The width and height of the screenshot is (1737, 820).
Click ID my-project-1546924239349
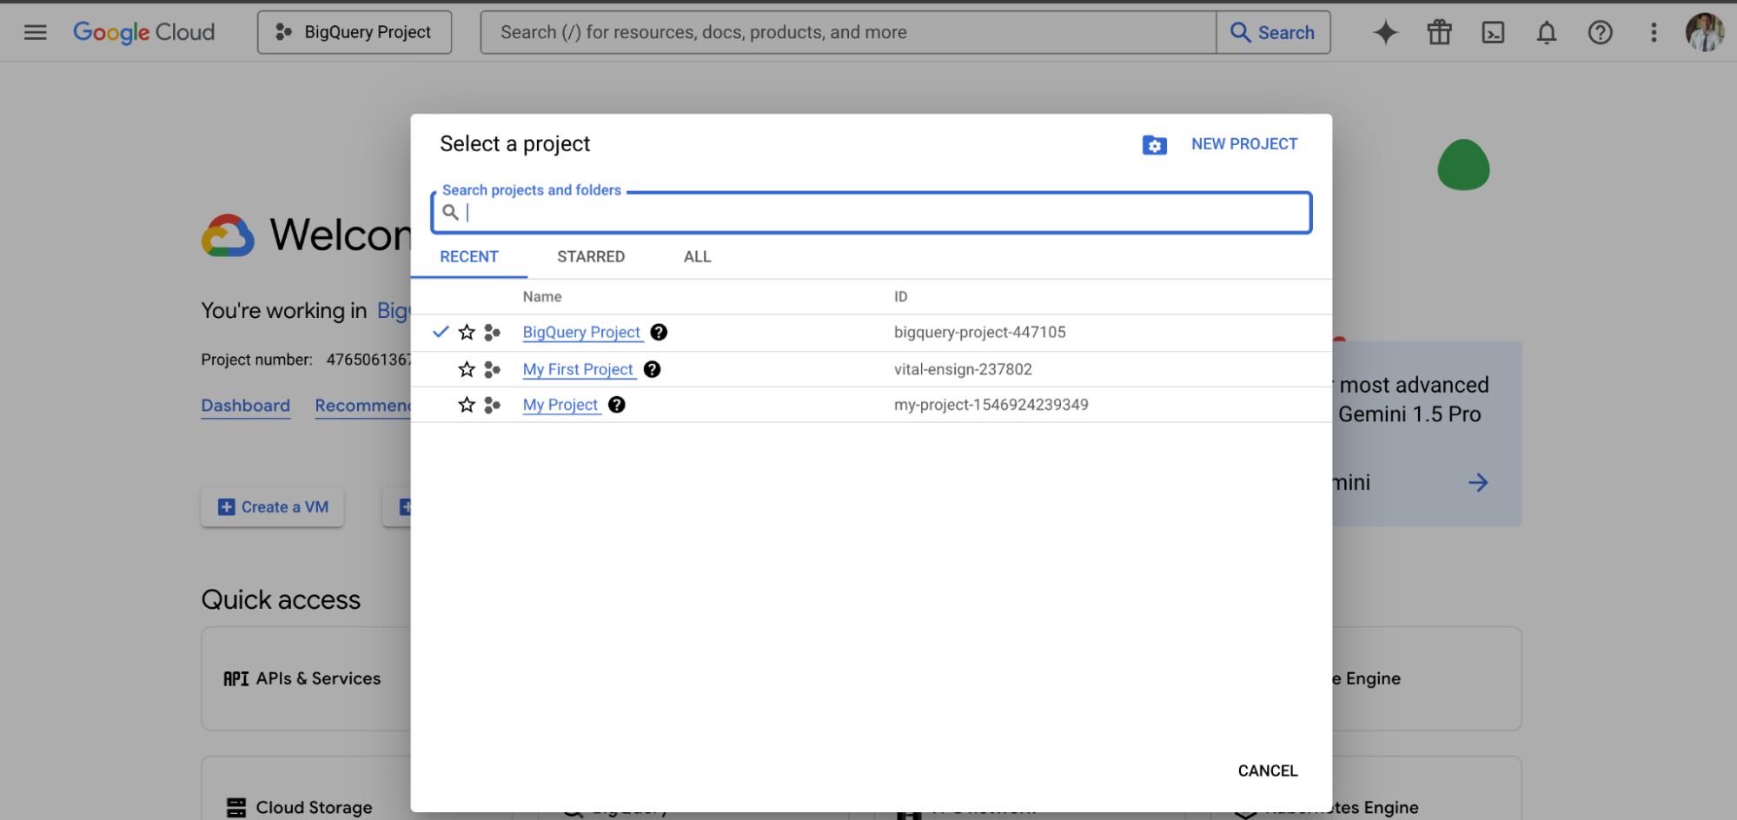coord(991,405)
